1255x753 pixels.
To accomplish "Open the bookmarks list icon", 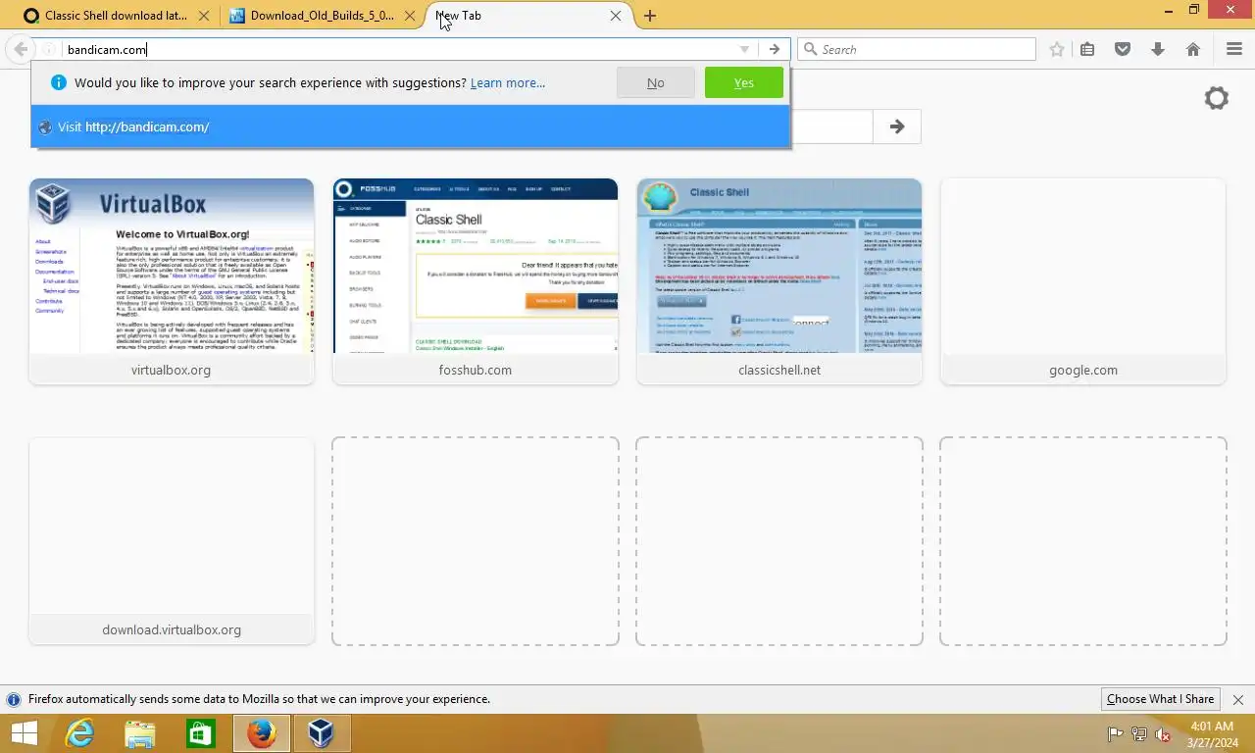I will coord(1087,49).
